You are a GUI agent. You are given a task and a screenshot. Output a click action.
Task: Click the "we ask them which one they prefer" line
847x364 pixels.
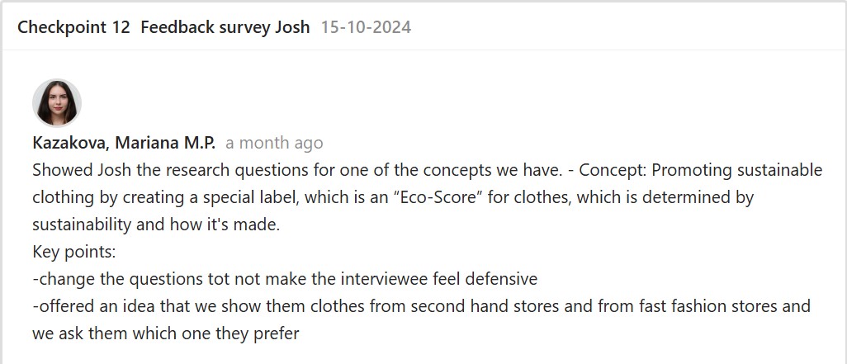coord(165,333)
